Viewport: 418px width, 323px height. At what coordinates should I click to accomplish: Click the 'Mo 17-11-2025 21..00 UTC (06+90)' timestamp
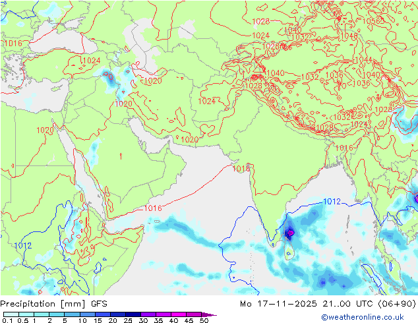328,304
